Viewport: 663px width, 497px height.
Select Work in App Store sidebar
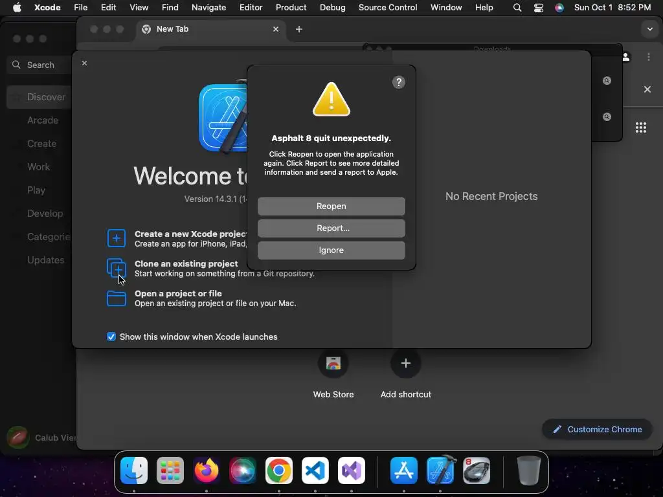(38, 167)
